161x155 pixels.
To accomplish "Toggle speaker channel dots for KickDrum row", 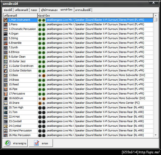I will point(42,99).
